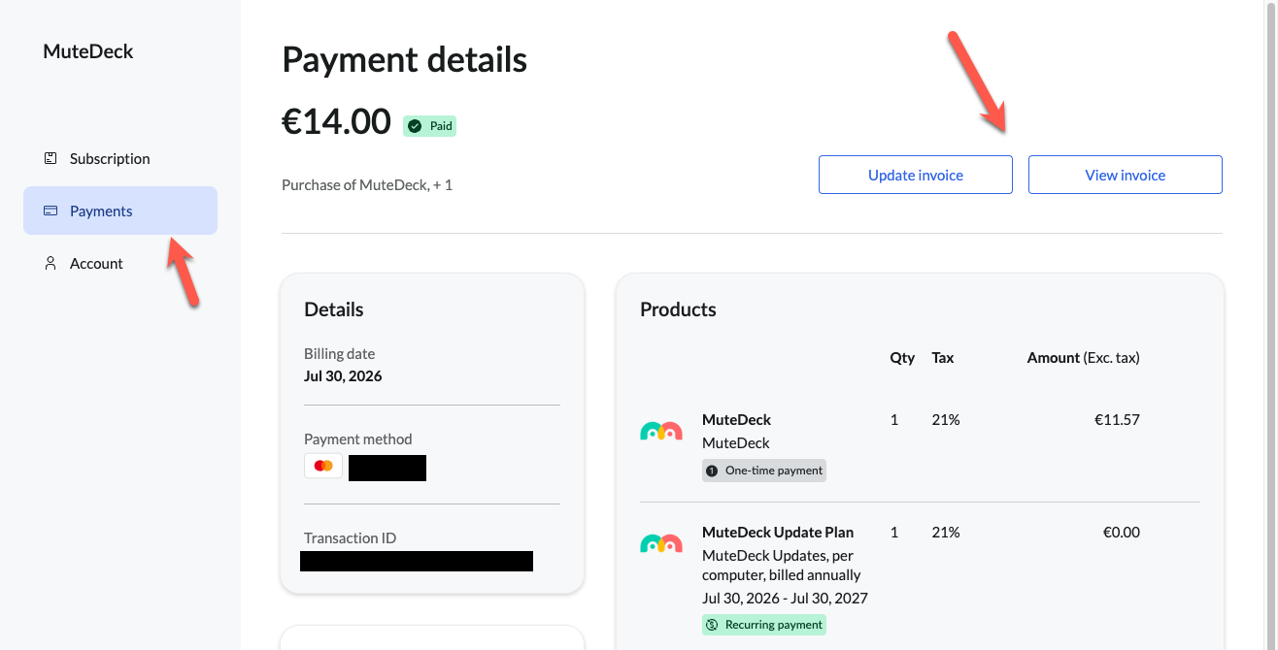Click the MuteDeck product logo in first row
This screenshot has width=1278, height=650.
tap(661, 431)
